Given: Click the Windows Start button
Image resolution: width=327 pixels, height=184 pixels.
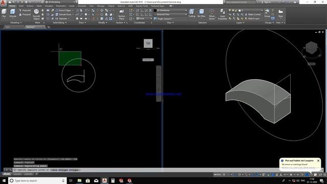Looking at the screenshot, I should [x=4, y=180].
